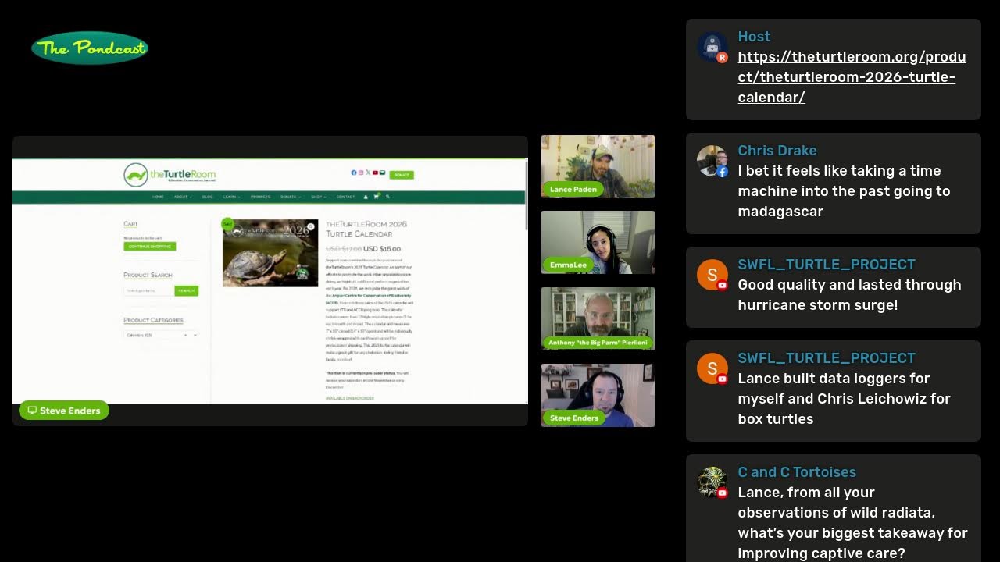Image resolution: width=1000 pixels, height=562 pixels.
Task: Click the Host chat avatar
Action: point(712,48)
